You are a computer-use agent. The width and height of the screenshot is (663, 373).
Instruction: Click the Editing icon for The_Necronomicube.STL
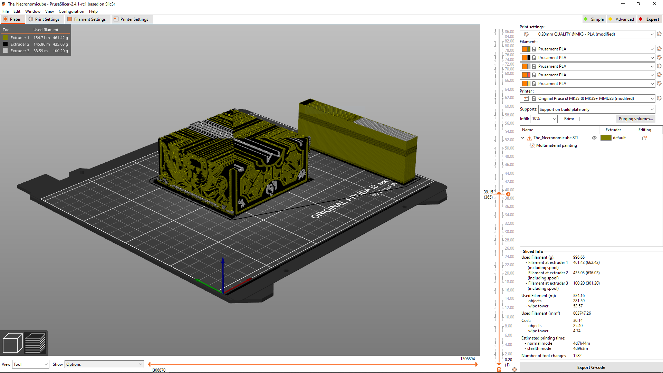[644, 138]
